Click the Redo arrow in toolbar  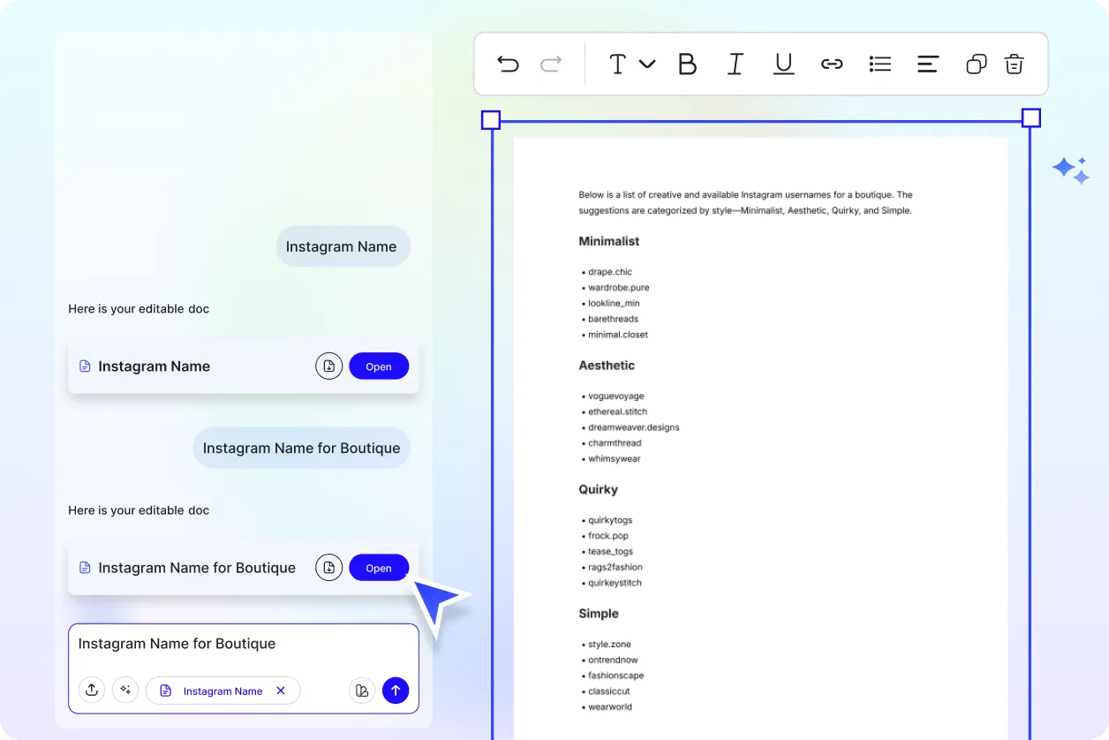click(551, 64)
